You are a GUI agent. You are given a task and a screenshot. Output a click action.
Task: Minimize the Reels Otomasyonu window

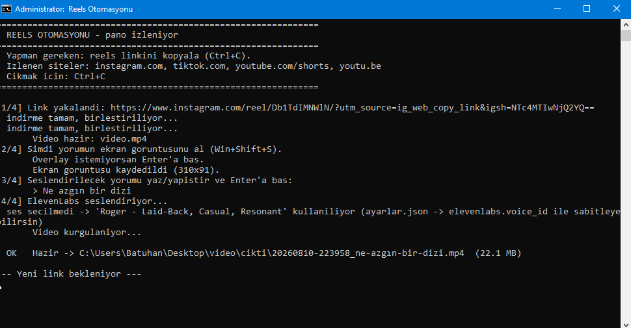[557, 9]
